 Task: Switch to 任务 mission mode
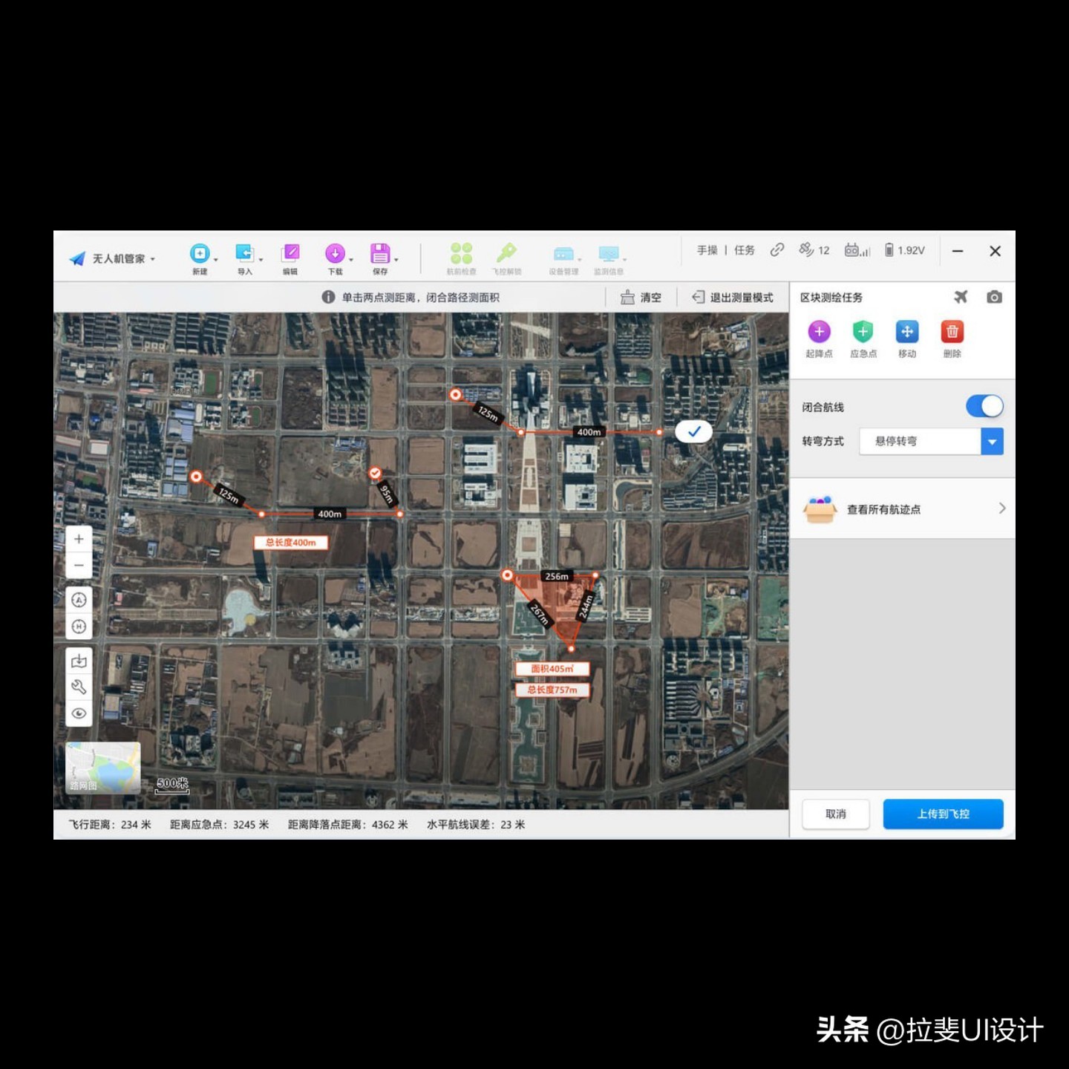click(745, 250)
